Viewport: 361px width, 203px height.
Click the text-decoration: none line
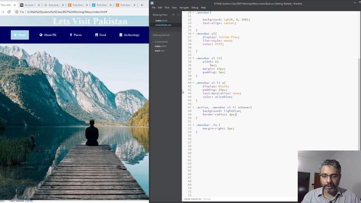tap(222, 94)
